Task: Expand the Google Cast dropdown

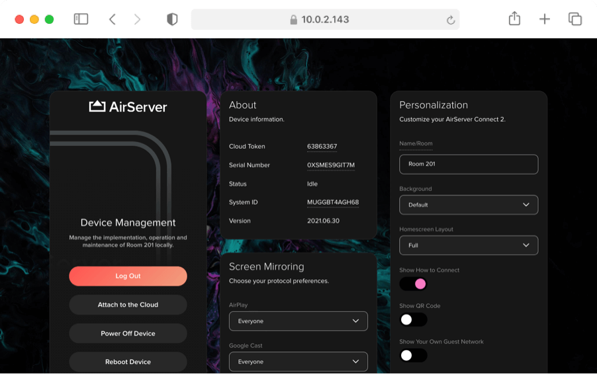Action: 298,361
